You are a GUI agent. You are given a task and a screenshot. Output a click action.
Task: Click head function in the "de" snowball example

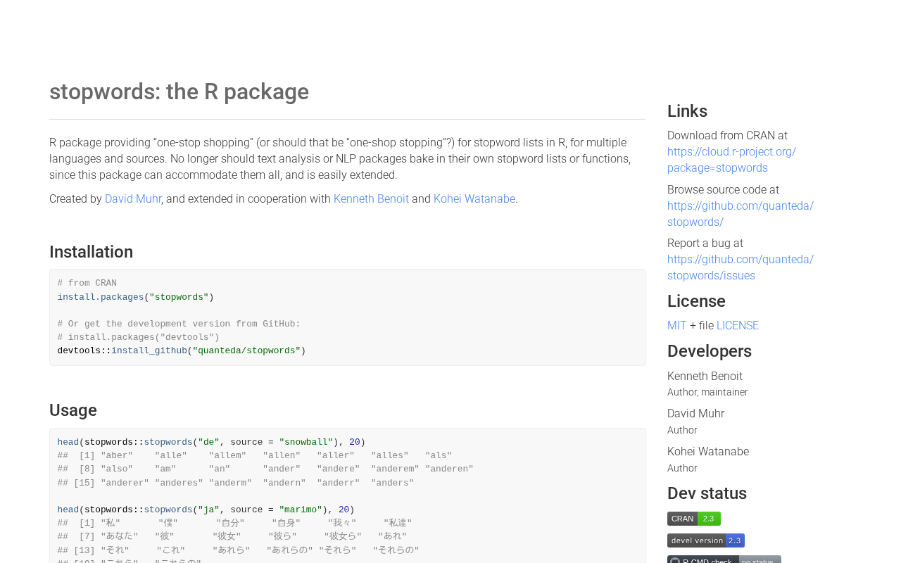68,443
